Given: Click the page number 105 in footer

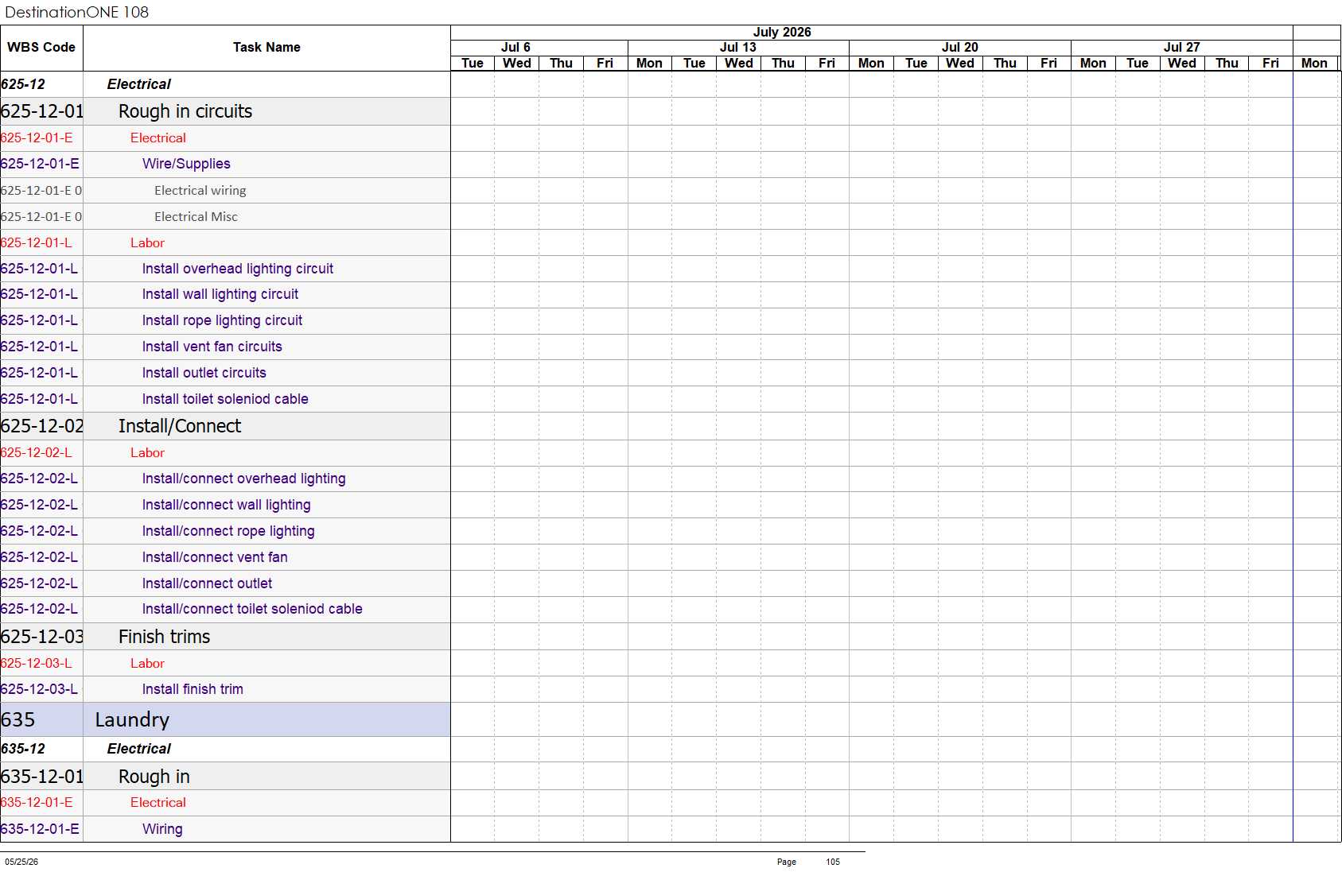Looking at the screenshot, I should pyautogui.click(x=833, y=862).
